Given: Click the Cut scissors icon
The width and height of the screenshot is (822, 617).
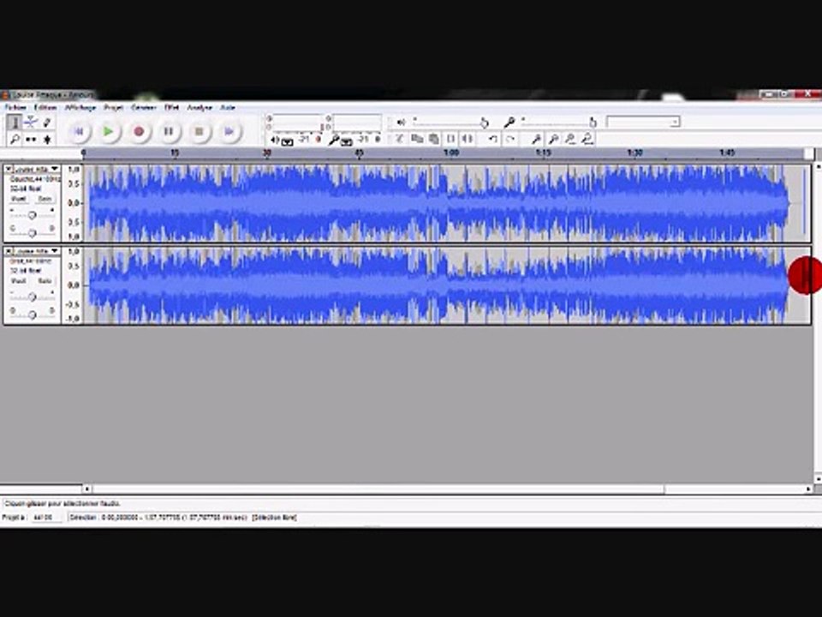Looking at the screenshot, I should click(x=400, y=139).
